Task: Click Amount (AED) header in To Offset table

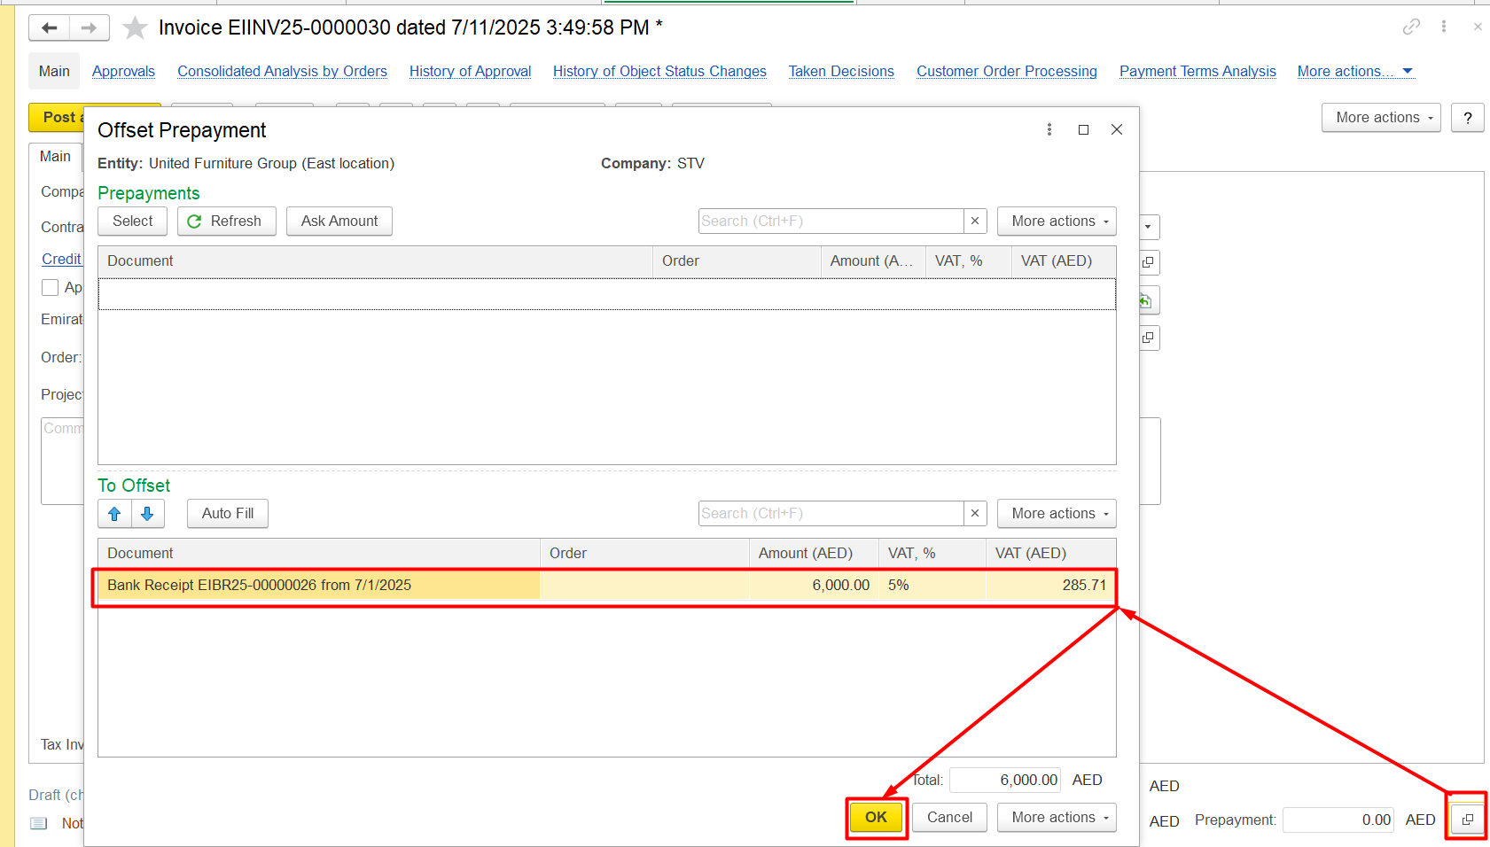Action: (x=814, y=553)
